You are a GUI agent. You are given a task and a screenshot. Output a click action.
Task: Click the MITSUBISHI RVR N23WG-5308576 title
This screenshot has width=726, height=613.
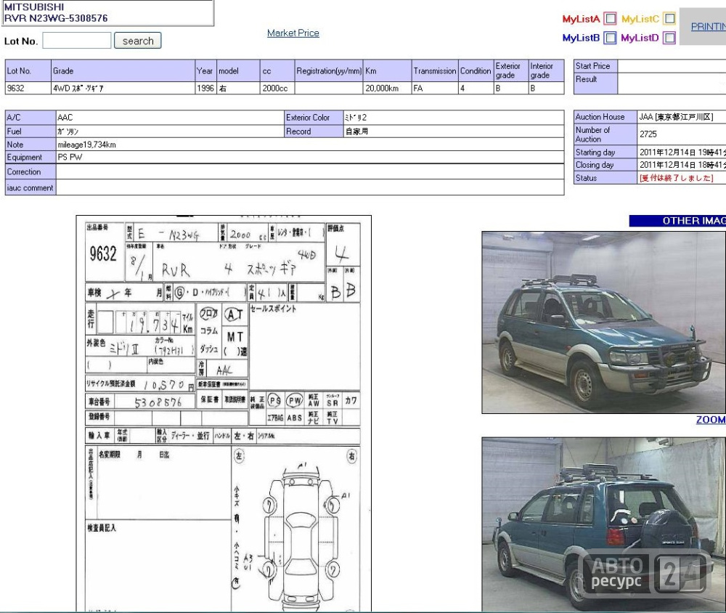pos(56,12)
